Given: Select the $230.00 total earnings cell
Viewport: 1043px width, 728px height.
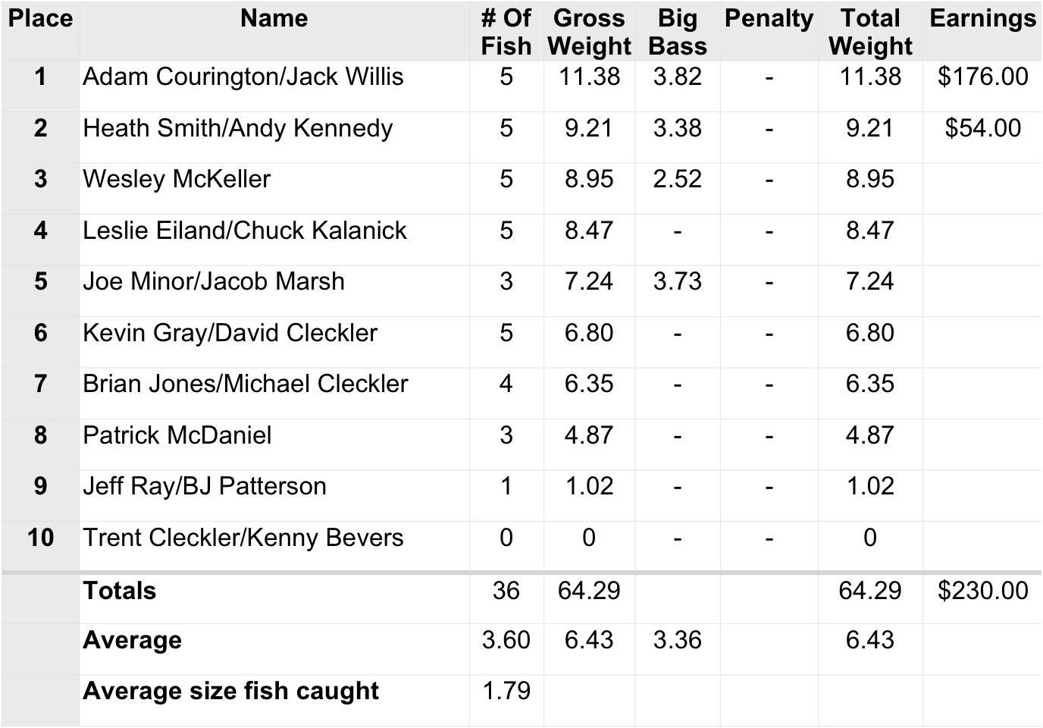Looking at the screenshot, I should [x=982, y=591].
